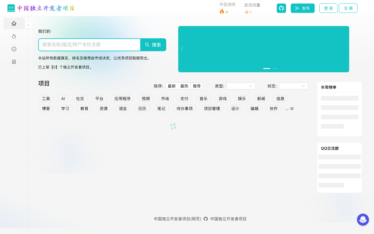Sort projects by 最热

pyautogui.click(x=184, y=86)
